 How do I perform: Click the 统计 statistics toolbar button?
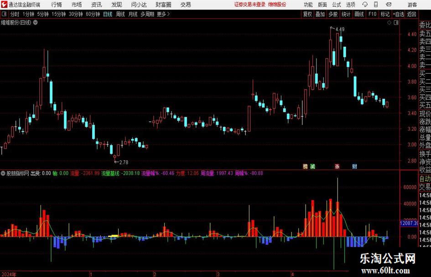(x=346, y=14)
